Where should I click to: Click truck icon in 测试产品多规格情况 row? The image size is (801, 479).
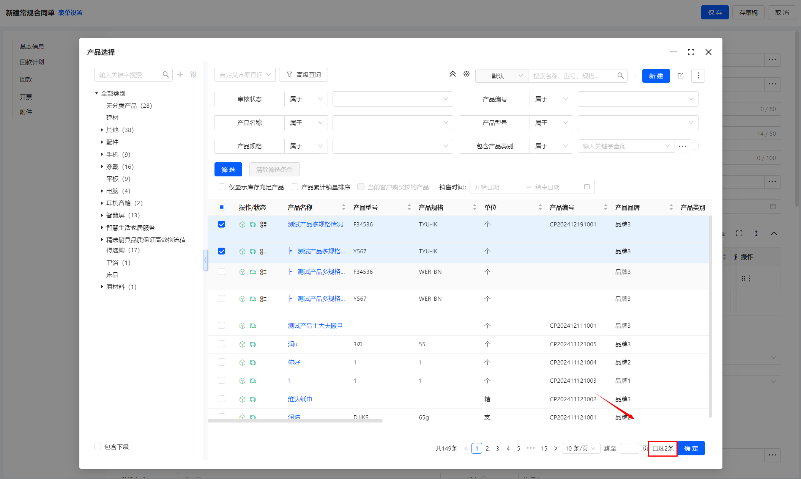point(253,225)
